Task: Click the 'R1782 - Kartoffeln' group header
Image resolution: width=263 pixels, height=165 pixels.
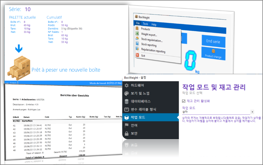Action: click(x=23, y=121)
